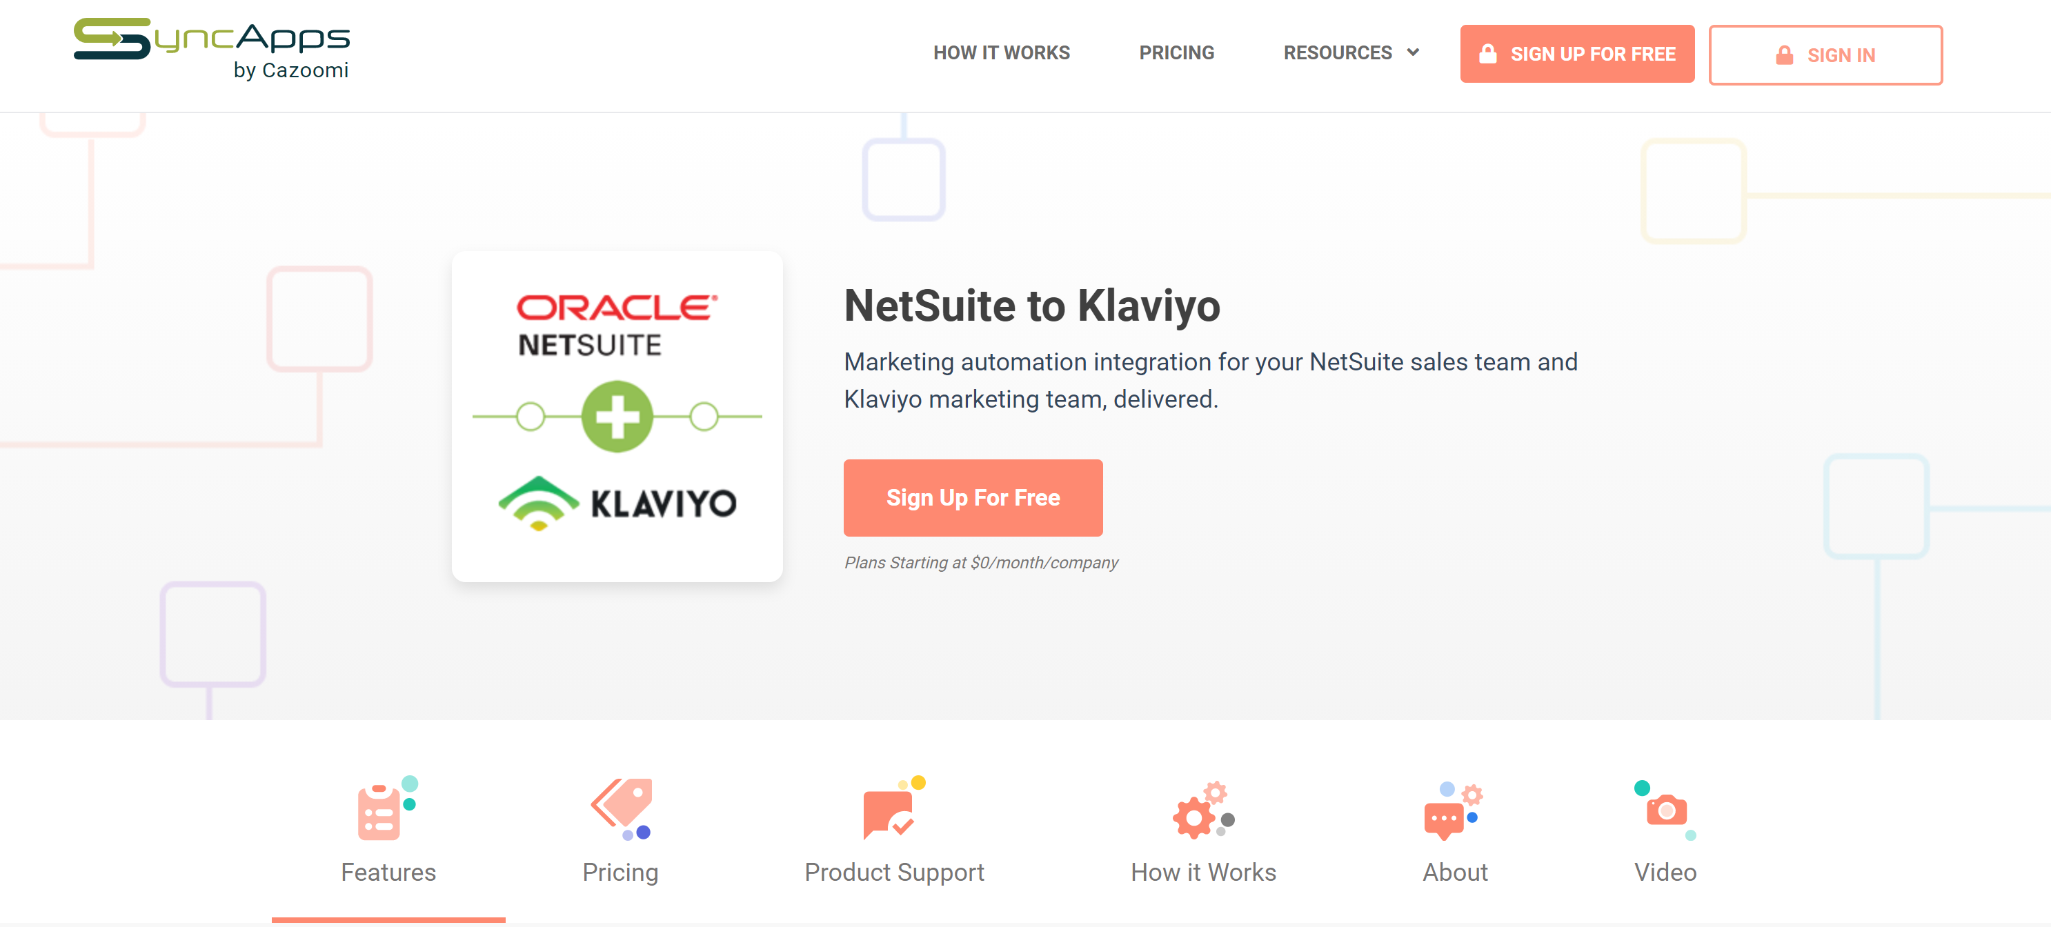
Task: Click the NetSuite to Klaviyo heading
Action: (1031, 306)
